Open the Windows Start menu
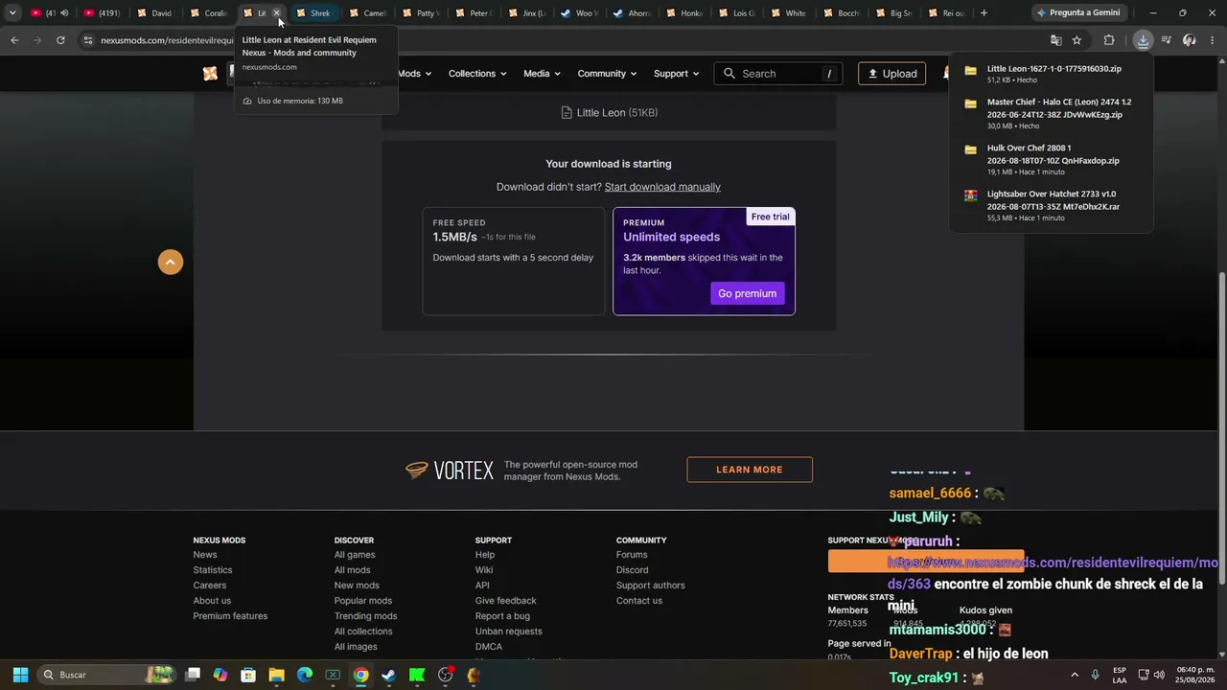The height and width of the screenshot is (690, 1227). coord(20,675)
